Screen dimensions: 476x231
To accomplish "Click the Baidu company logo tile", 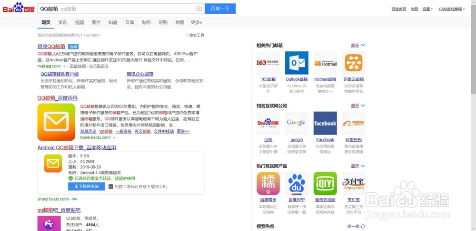I will (268, 123).
